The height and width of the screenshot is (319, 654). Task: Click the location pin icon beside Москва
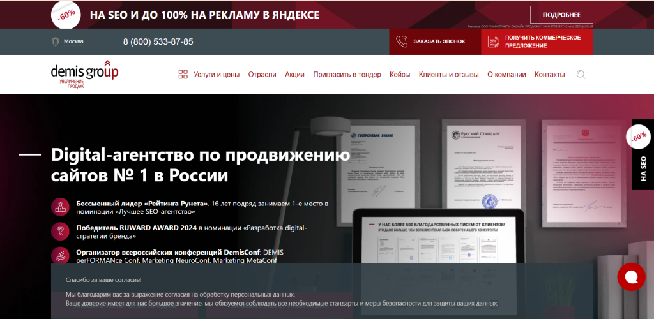click(x=55, y=41)
